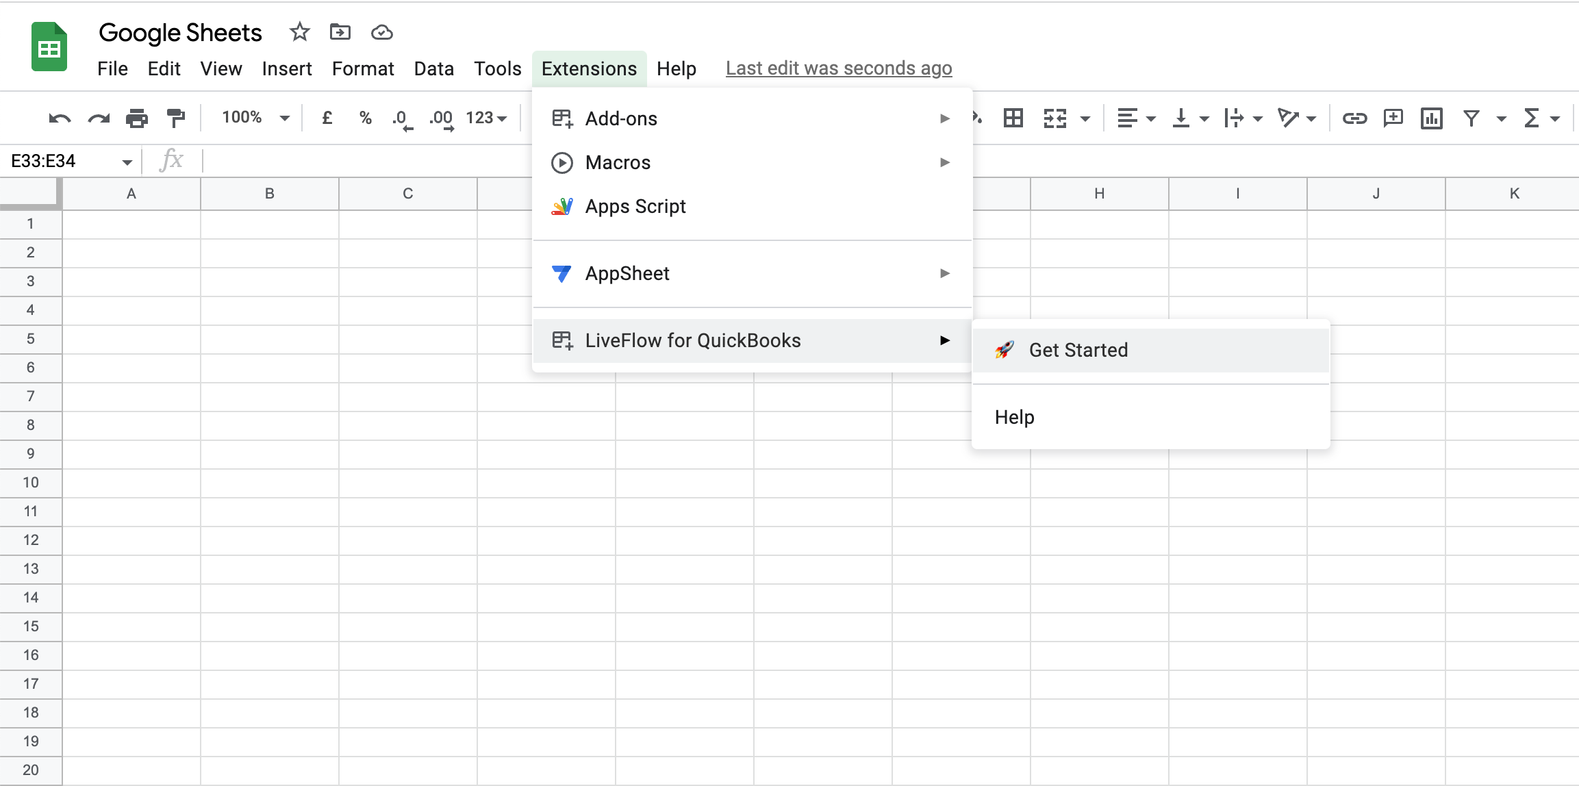Viewport: 1579px width, 786px height.
Task: Click the rocket icon beside Get Started
Action: [x=1005, y=350]
